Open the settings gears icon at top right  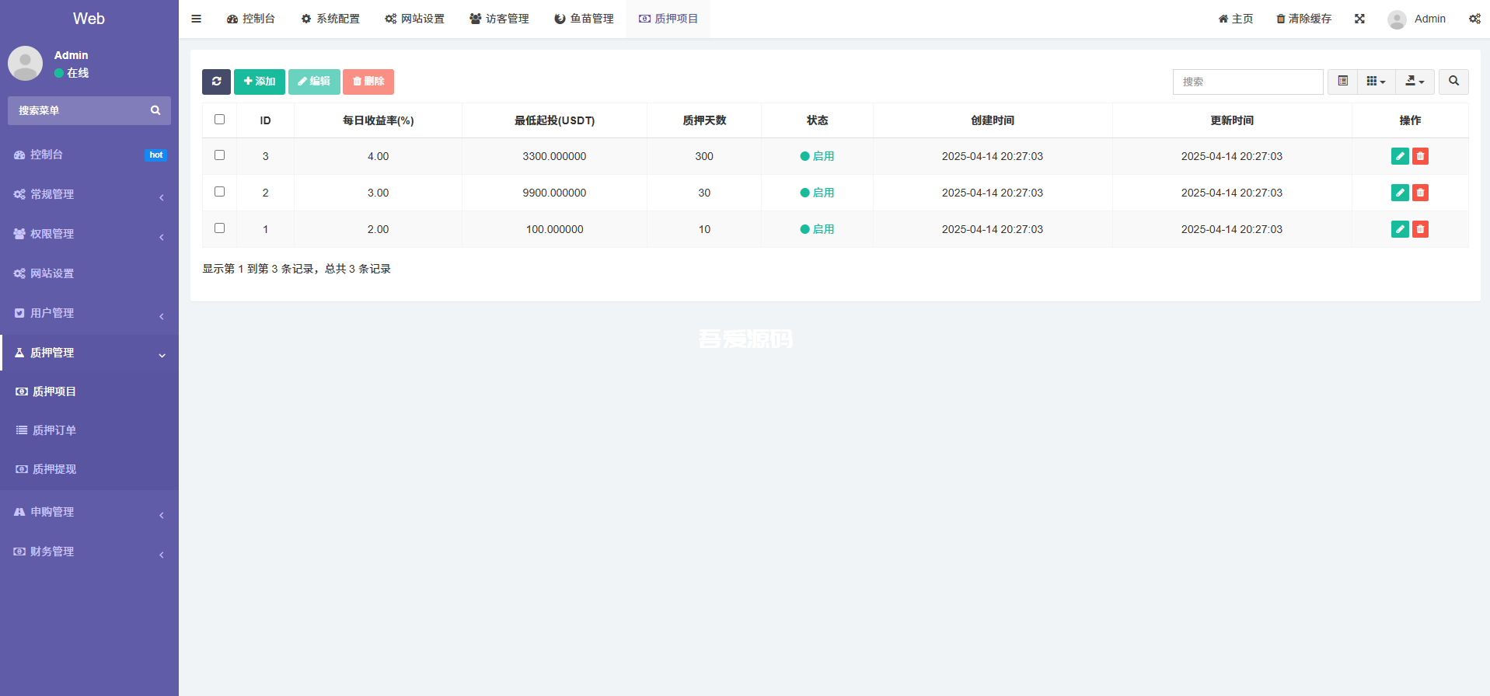(x=1474, y=19)
